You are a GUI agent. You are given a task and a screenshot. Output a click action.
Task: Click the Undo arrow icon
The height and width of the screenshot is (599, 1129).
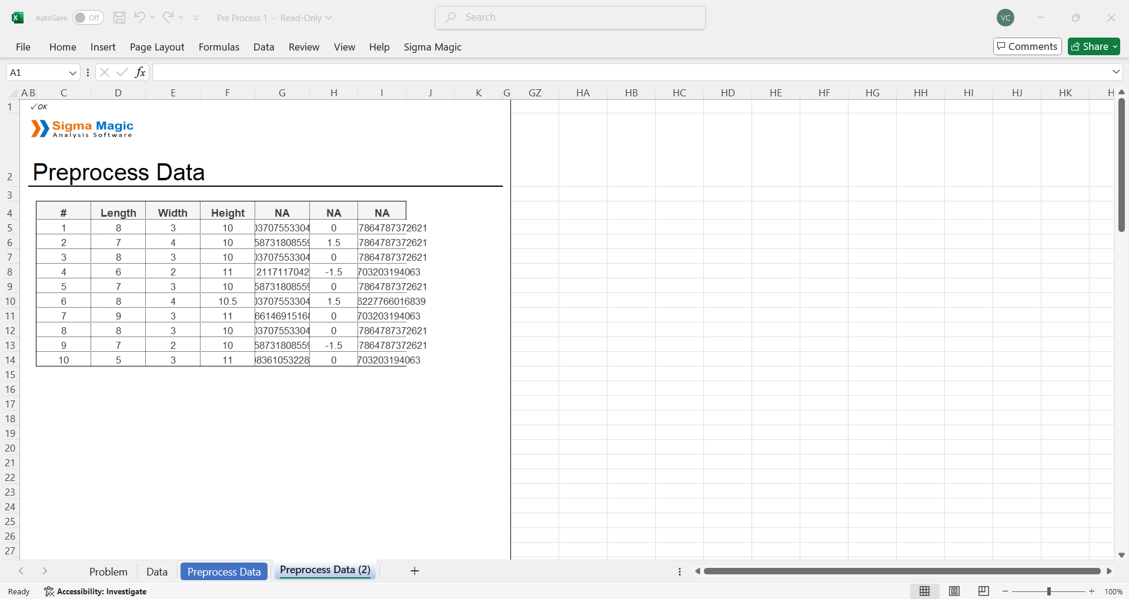coord(139,18)
